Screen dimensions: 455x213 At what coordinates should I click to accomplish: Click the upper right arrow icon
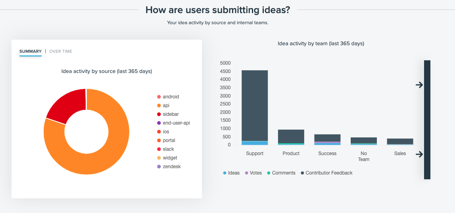point(419,85)
